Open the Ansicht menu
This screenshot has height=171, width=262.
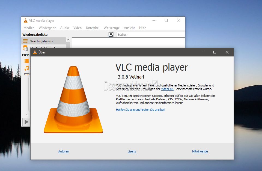click(x=129, y=28)
